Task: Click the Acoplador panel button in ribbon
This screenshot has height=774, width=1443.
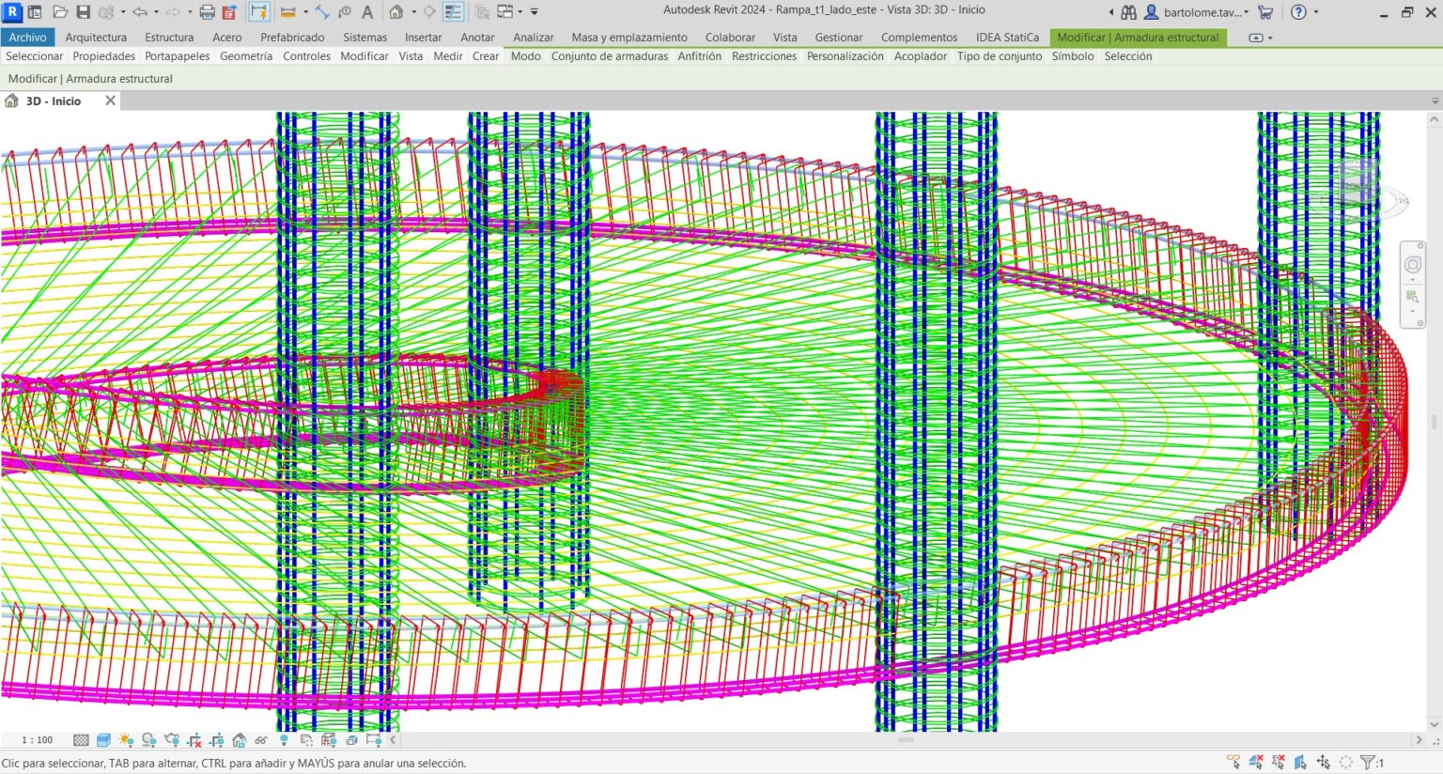Action: [920, 56]
